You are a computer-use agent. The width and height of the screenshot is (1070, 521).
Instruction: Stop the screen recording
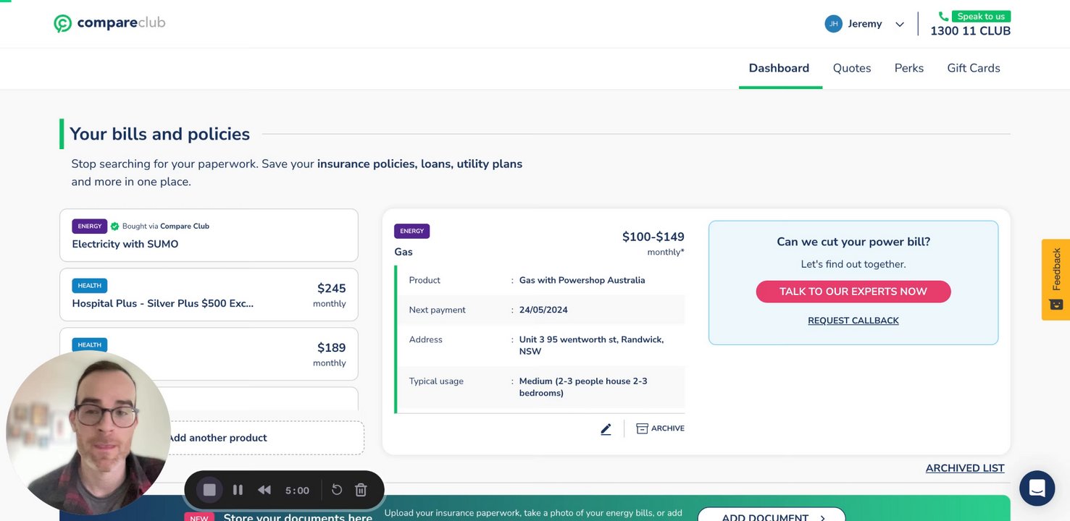209,490
